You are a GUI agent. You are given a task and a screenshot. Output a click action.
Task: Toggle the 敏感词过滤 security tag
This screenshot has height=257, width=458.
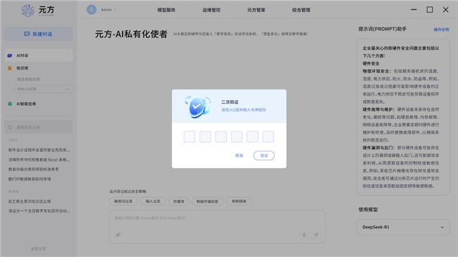(123, 201)
